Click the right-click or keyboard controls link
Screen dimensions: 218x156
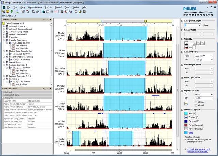point(199,150)
